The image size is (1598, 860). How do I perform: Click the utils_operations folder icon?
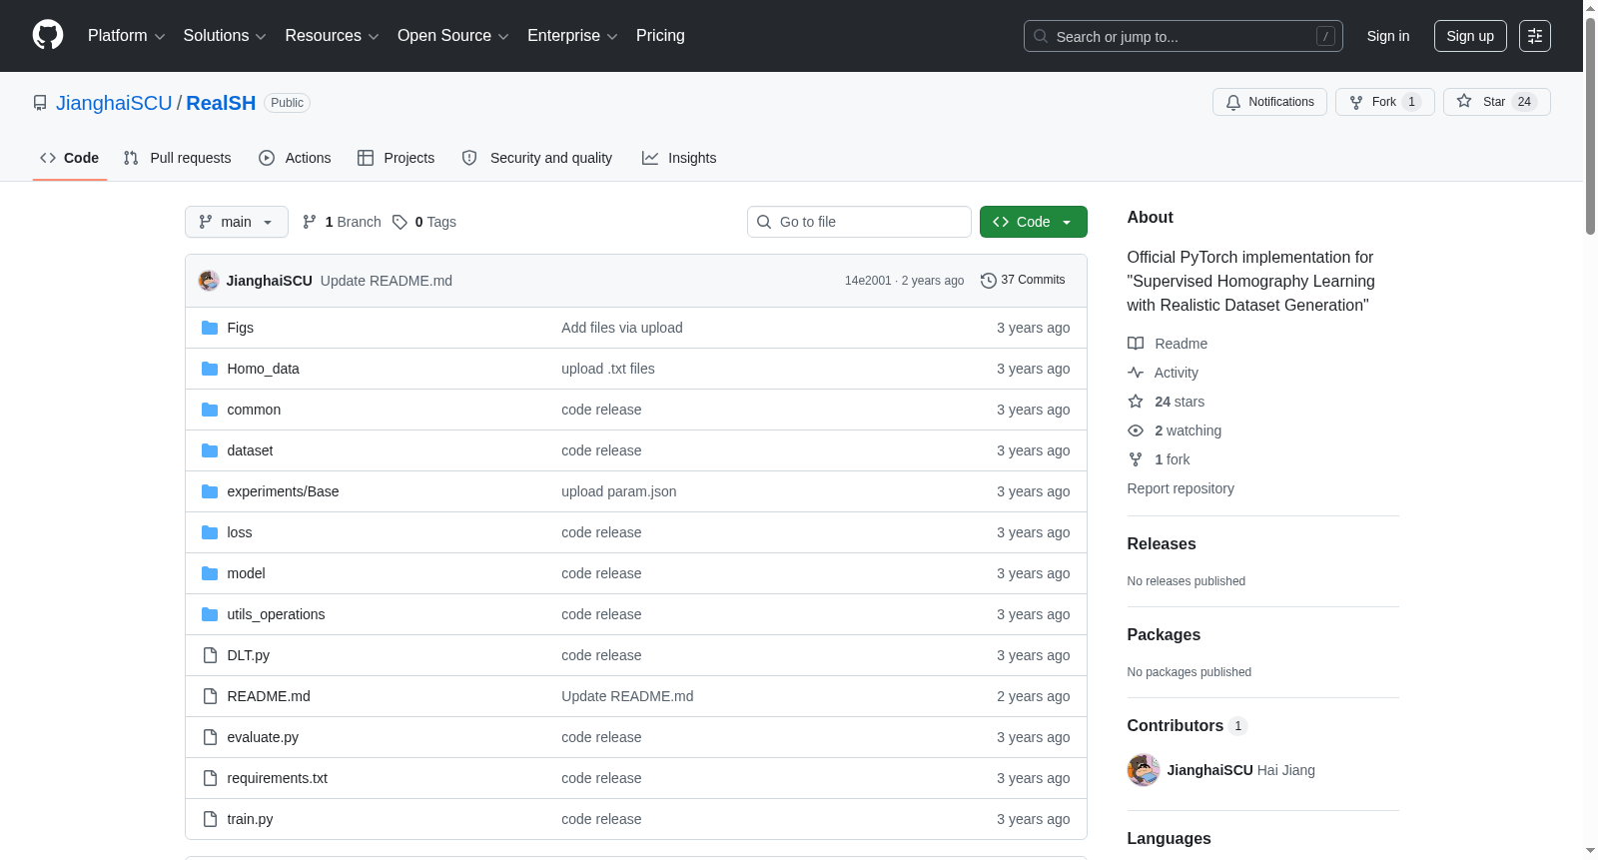click(210, 614)
